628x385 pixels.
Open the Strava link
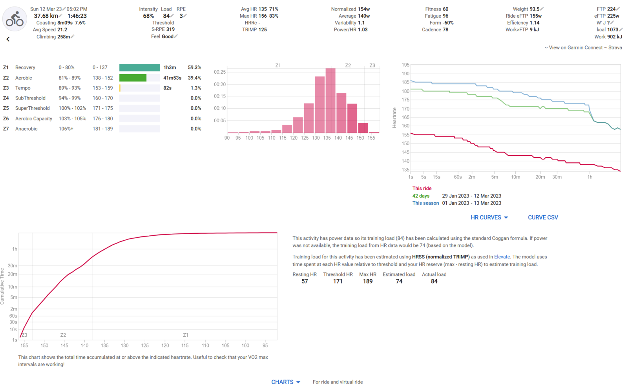pyautogui.click(x=615, y=48)
